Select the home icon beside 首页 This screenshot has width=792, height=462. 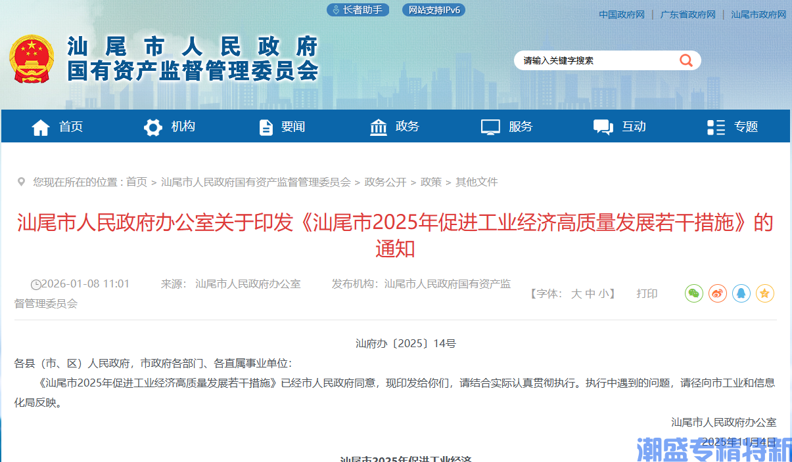pos(41,127)
